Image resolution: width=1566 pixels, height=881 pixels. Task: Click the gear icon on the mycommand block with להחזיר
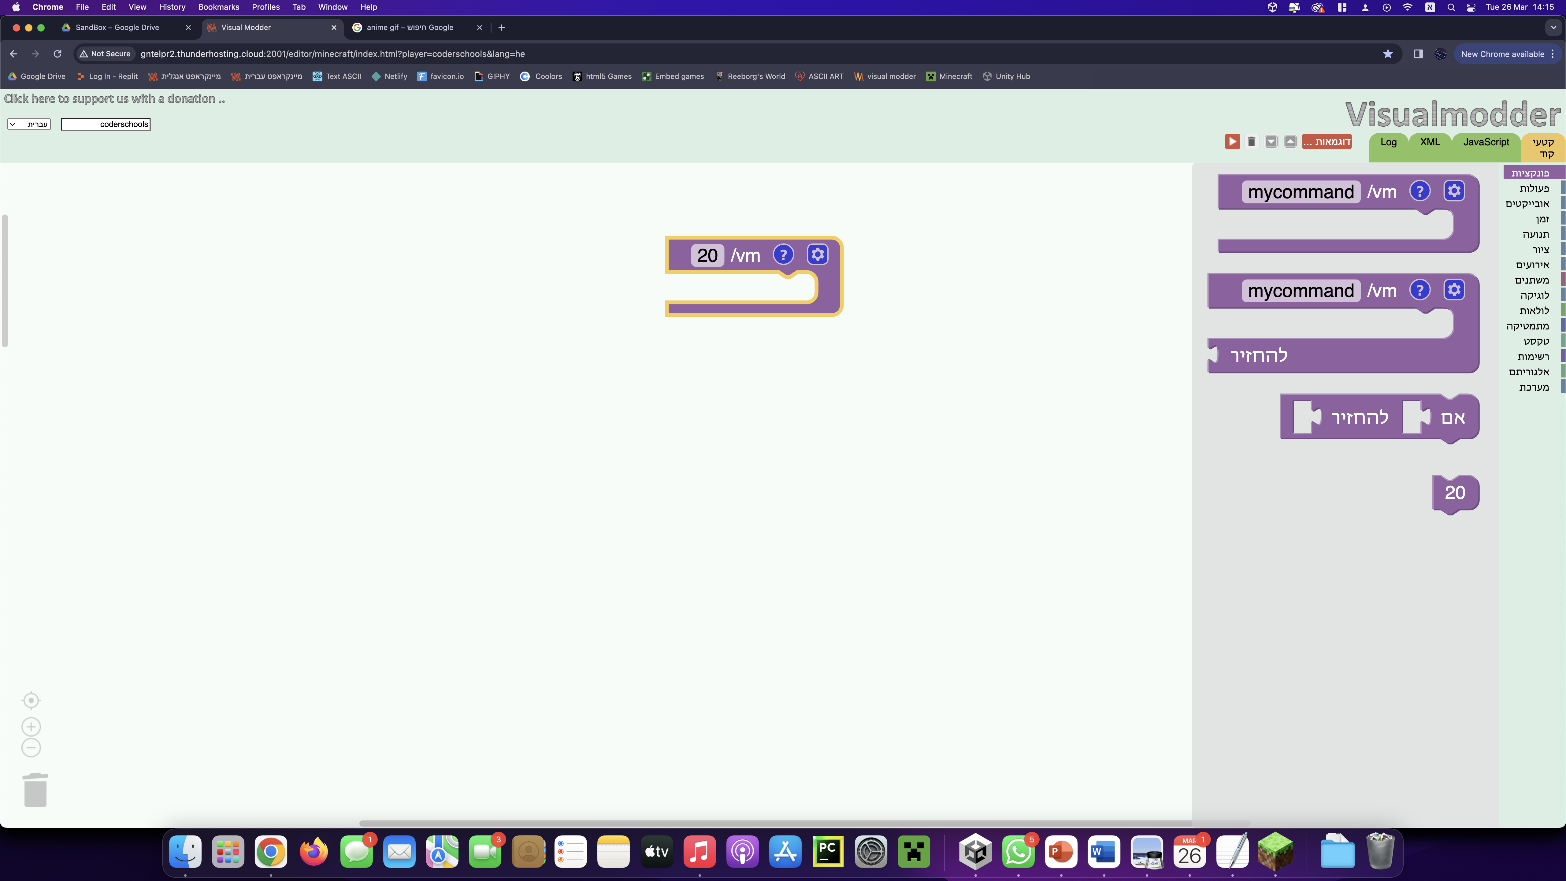pyautogui.click(x=1454, y=289)
